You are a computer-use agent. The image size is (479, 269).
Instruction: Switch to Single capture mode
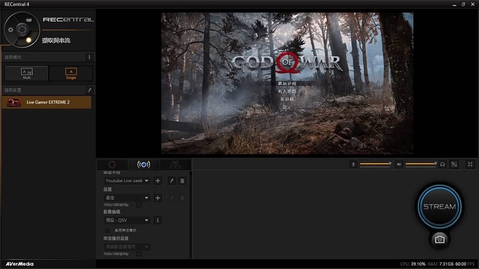71,73
